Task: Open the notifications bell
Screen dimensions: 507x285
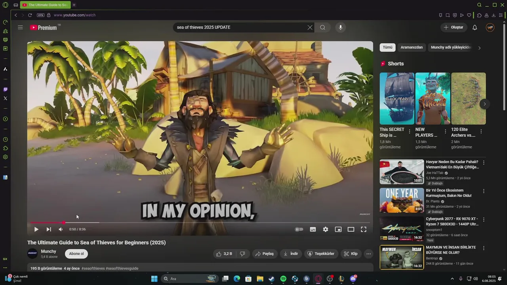Action: click(475, 27)
